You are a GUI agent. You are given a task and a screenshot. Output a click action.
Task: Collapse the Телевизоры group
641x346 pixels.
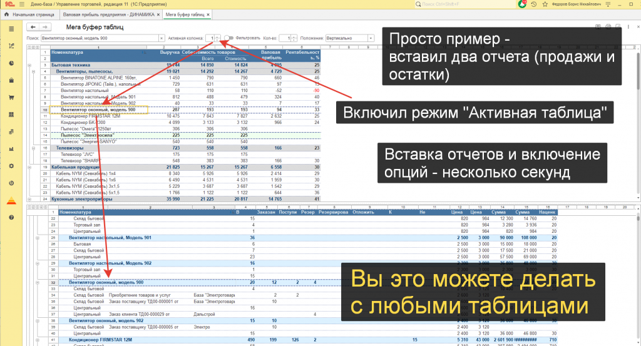click(34, 148)
